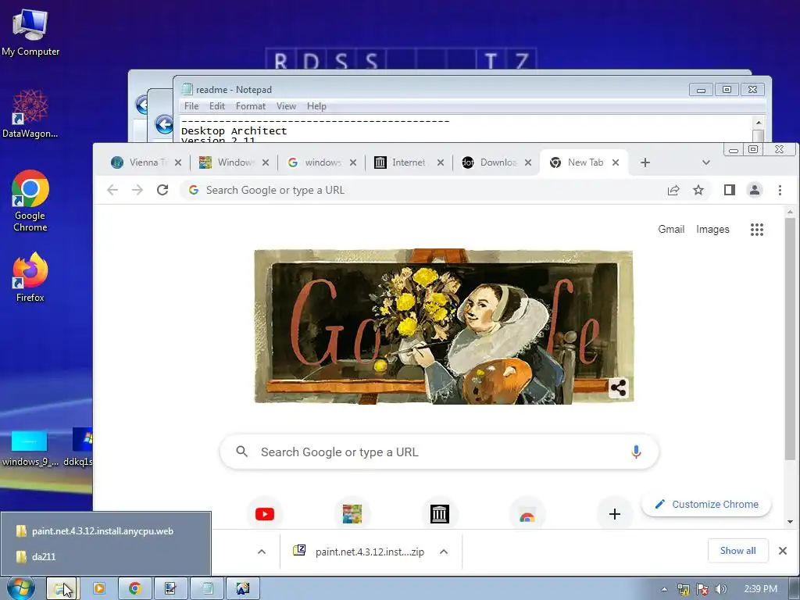The image size is (800, 600).
Task: Open the YouTube shortcut tile
Action: 264,514
